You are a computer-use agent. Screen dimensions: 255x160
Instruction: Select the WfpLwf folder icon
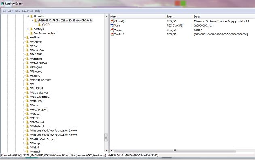[28, 118]
